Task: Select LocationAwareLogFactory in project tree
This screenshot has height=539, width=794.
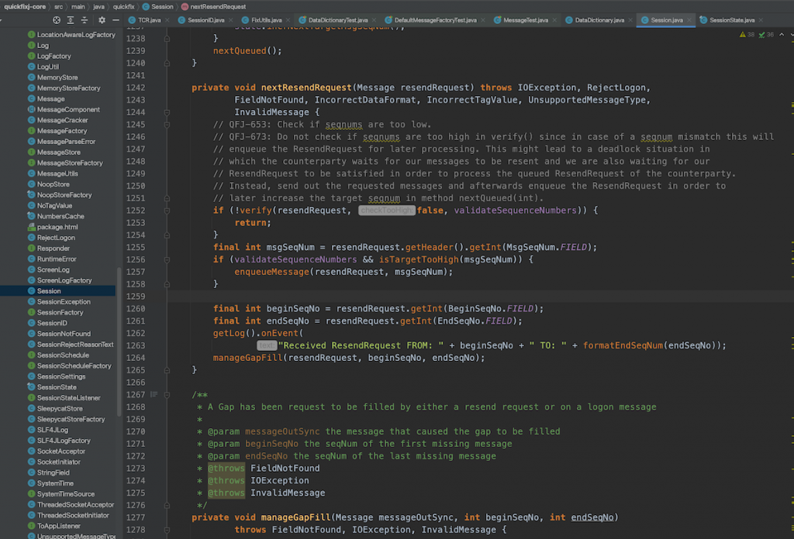Action: pyautogui.click(x=76, y=35)
